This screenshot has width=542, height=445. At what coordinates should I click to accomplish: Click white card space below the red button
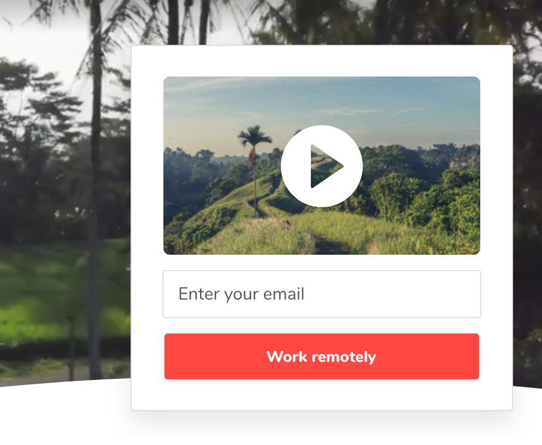point(321,395)
